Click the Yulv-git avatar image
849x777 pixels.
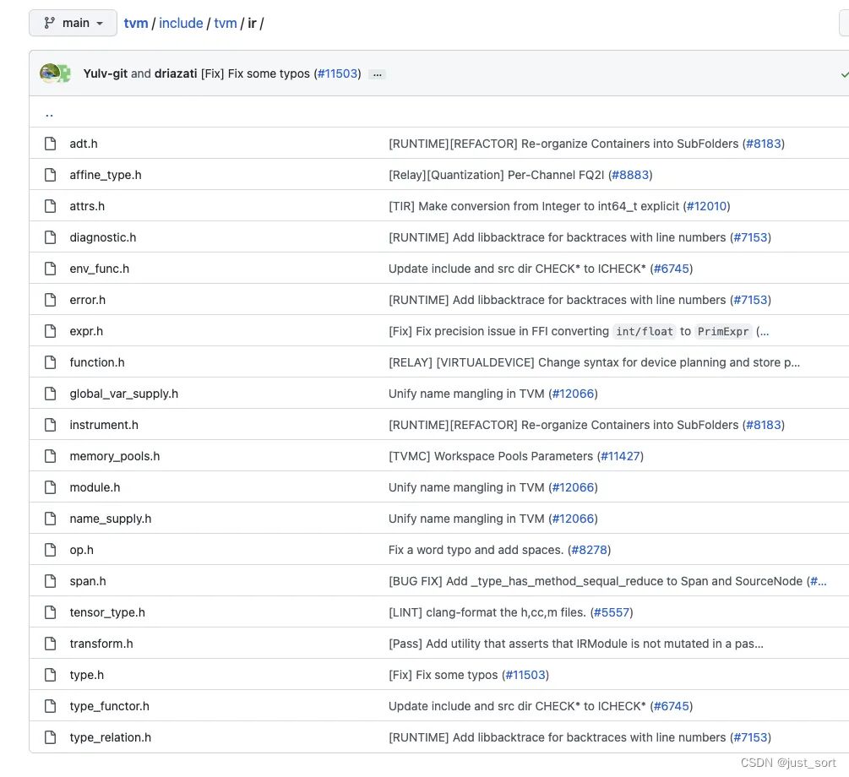50,73
